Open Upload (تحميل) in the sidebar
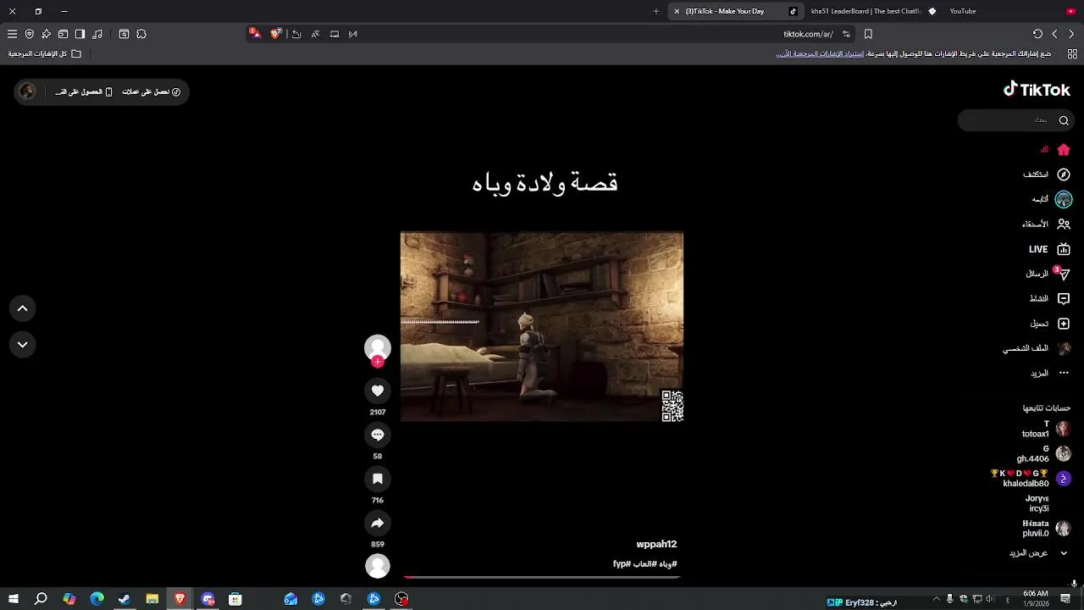 point(1050,324)
